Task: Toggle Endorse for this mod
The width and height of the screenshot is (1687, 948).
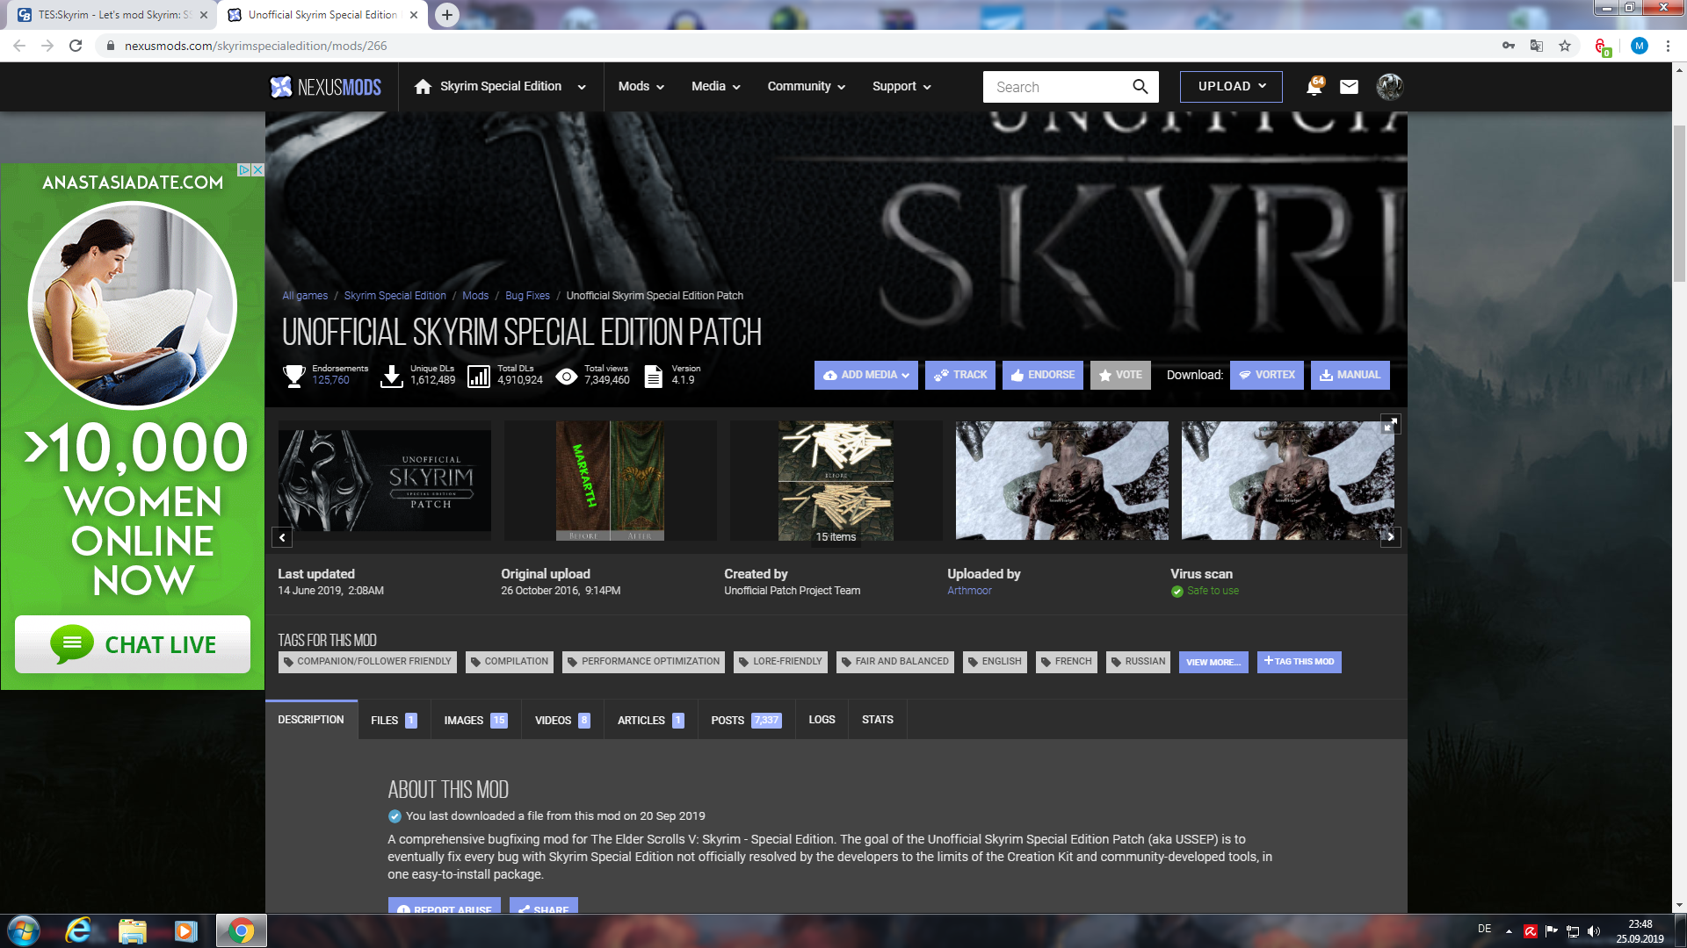Action: [1042, 375]
